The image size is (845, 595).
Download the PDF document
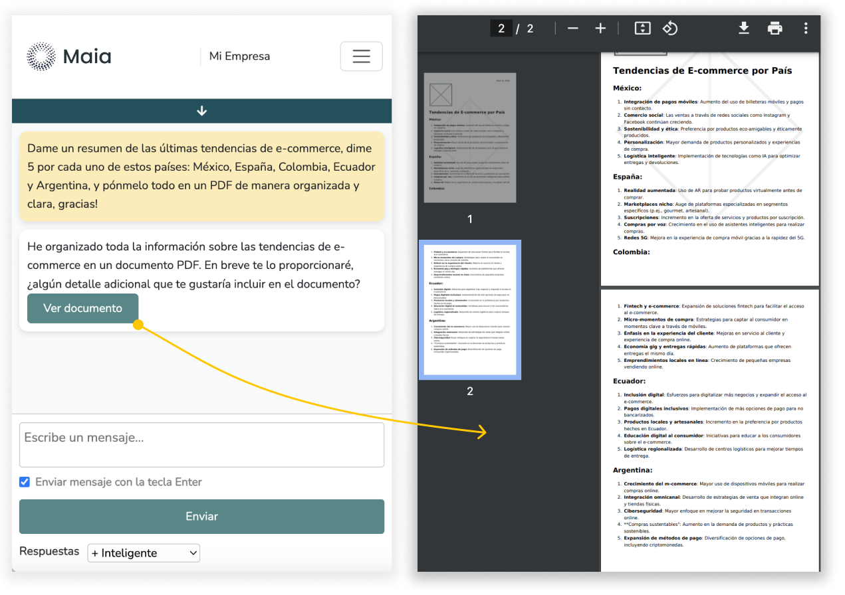[x=744, y=28]
